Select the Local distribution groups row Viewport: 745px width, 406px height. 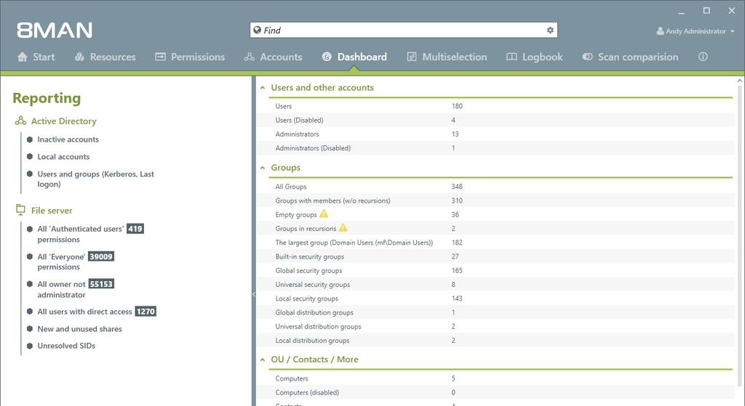point(495,340)
